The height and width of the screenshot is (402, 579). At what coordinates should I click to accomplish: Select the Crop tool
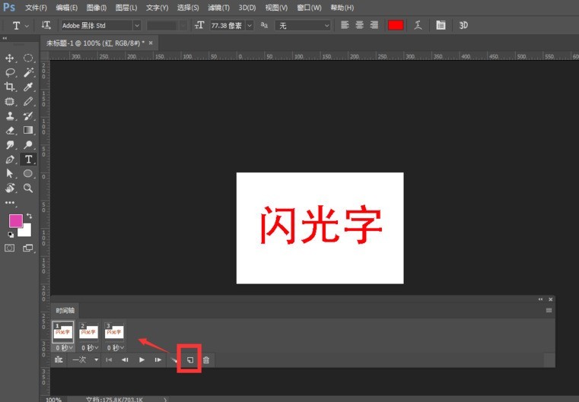pyautogui.click(x=10, y=87)
